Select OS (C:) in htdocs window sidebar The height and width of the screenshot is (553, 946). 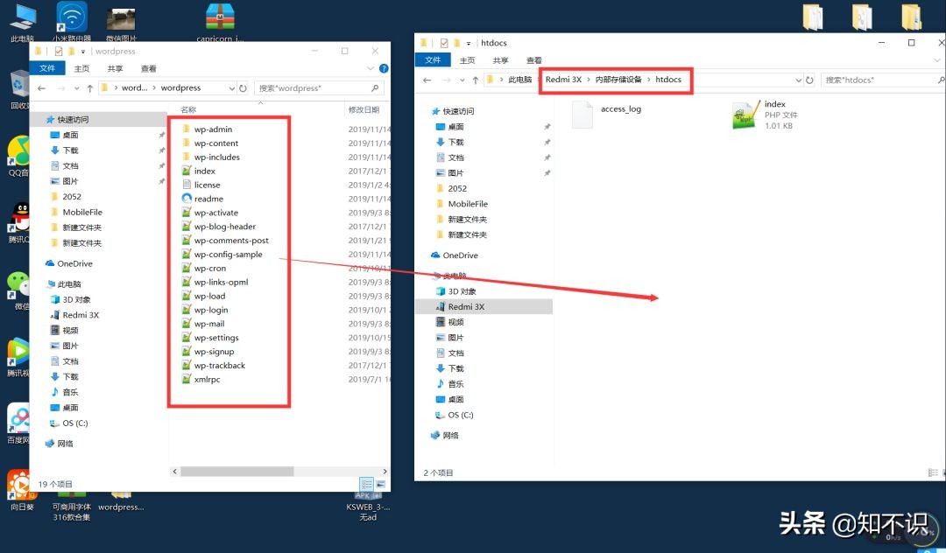coord(461,415)
